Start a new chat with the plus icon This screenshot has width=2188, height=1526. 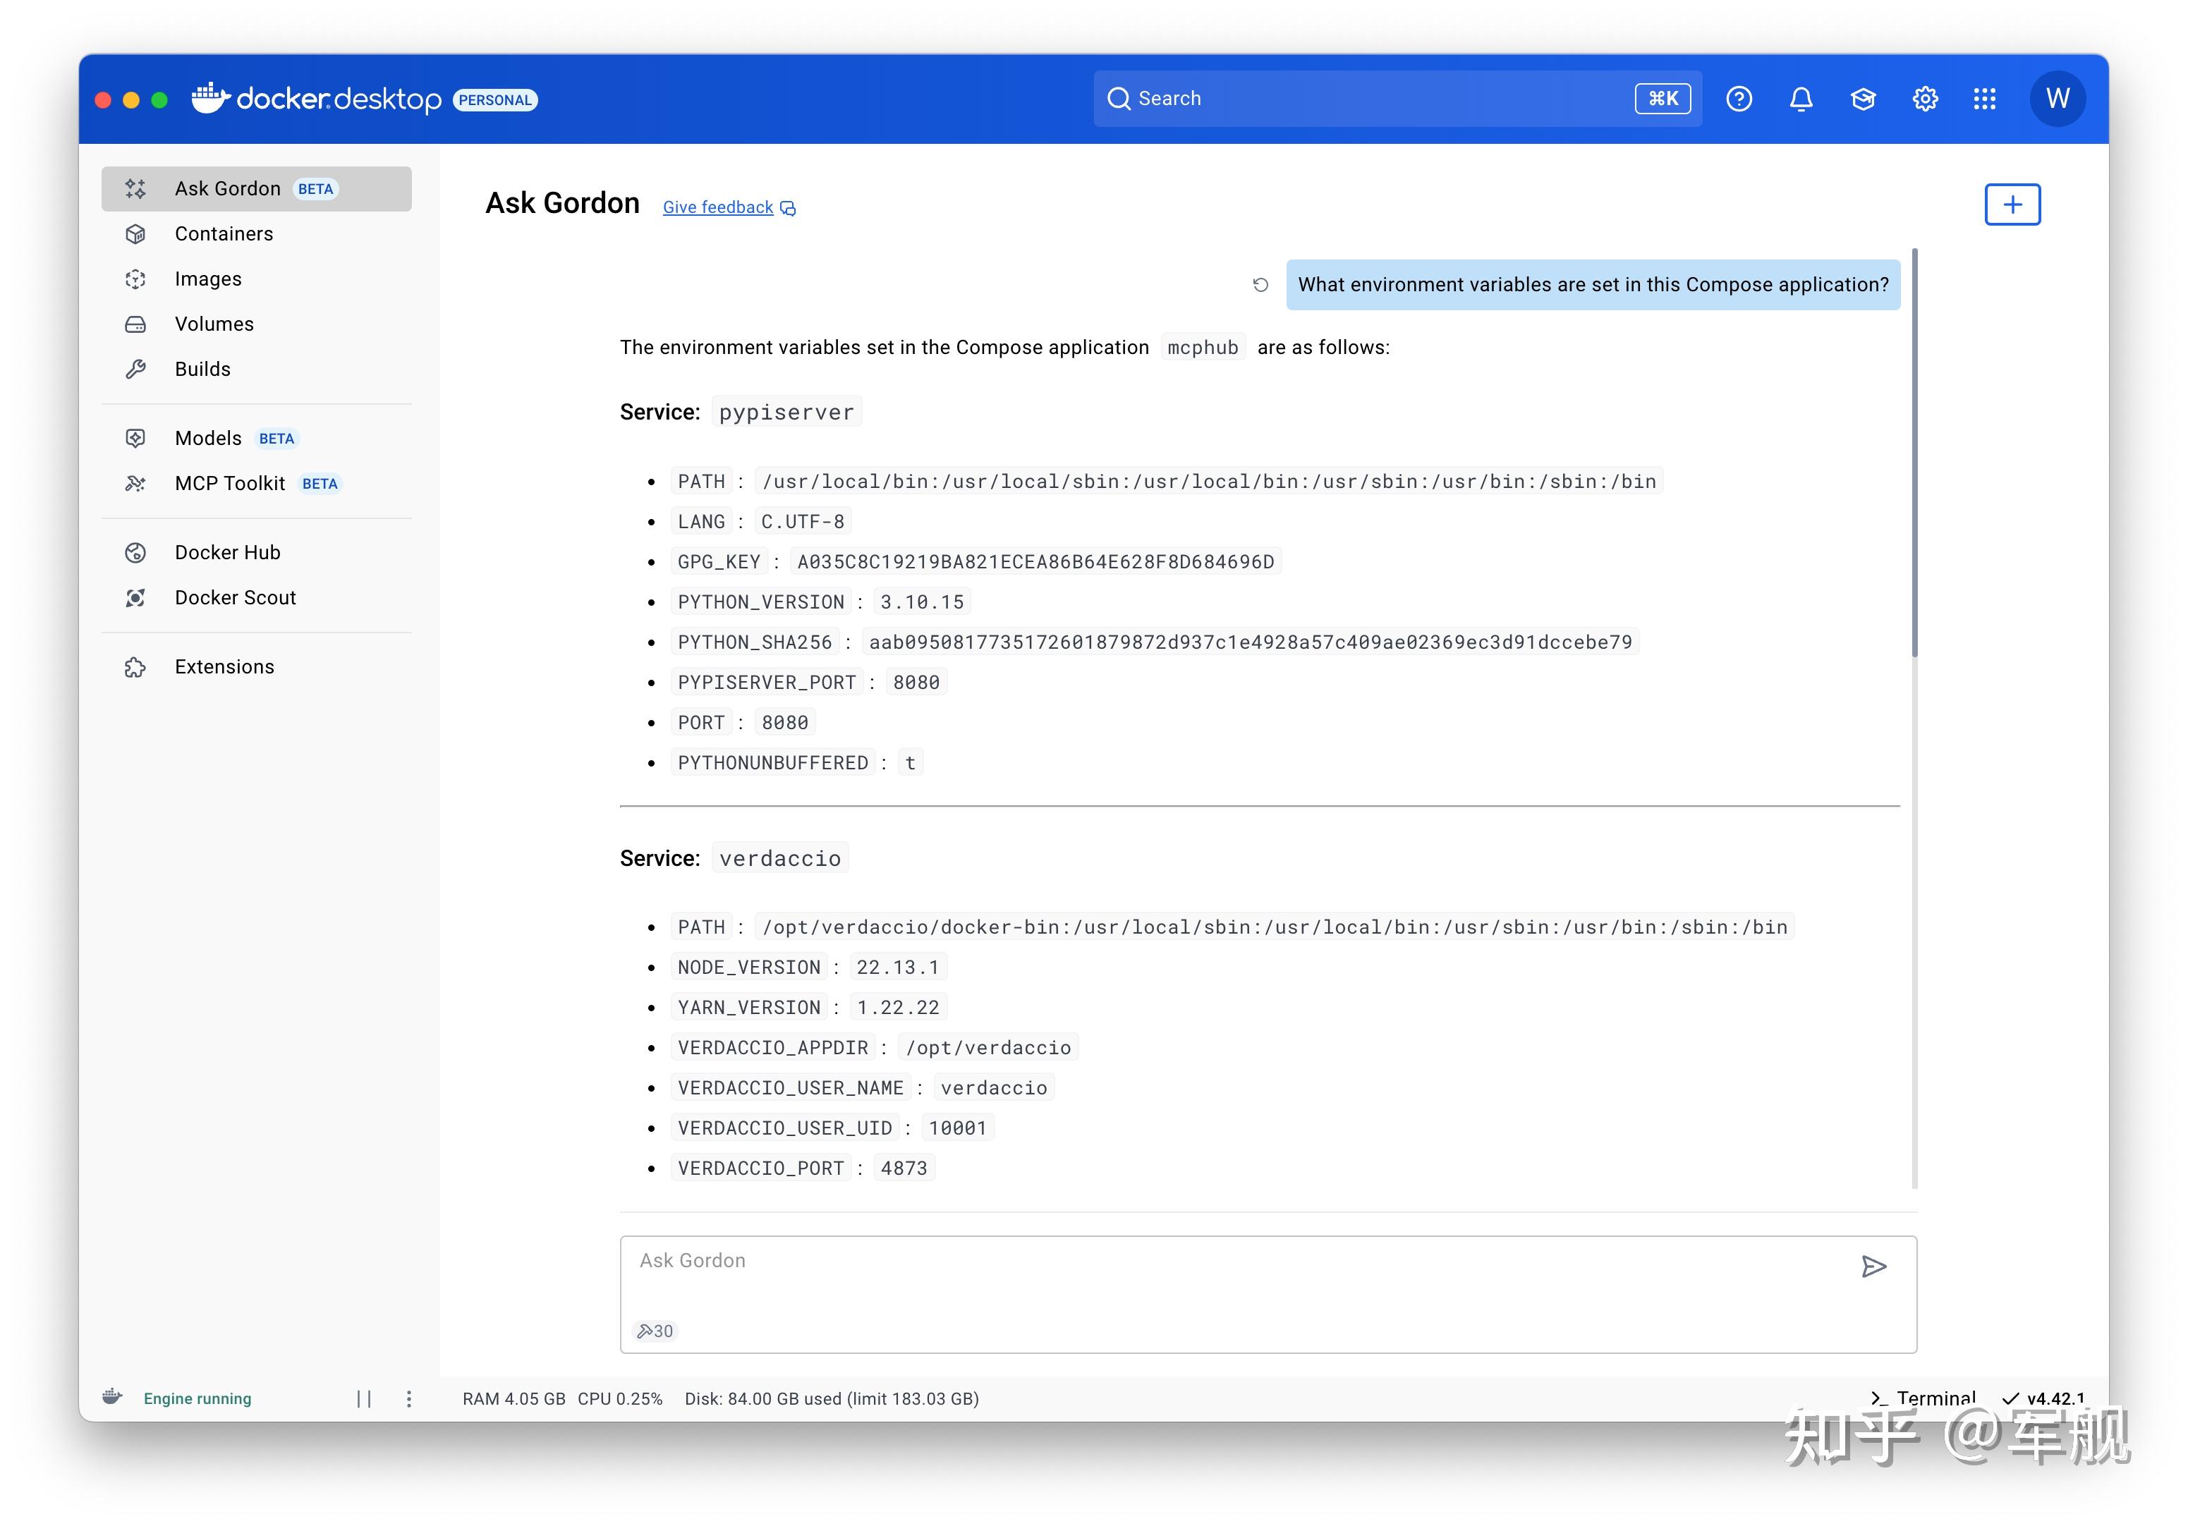tap(2012, 204)
